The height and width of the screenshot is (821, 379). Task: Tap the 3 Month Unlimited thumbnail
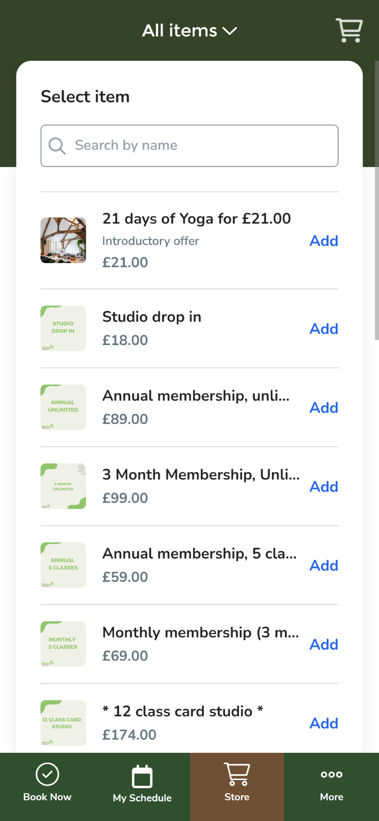[63, 486]
